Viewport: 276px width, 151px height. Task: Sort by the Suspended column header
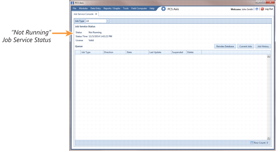(179, 52)
